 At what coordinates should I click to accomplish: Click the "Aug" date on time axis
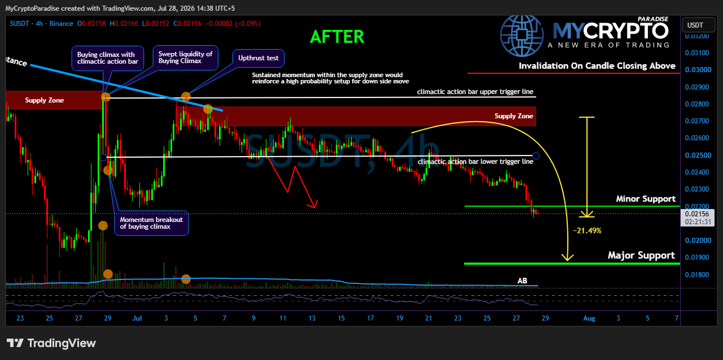(x=589, y=318)
